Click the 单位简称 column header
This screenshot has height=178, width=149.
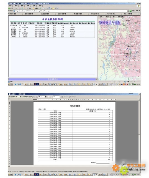click(x=14, y=23)
